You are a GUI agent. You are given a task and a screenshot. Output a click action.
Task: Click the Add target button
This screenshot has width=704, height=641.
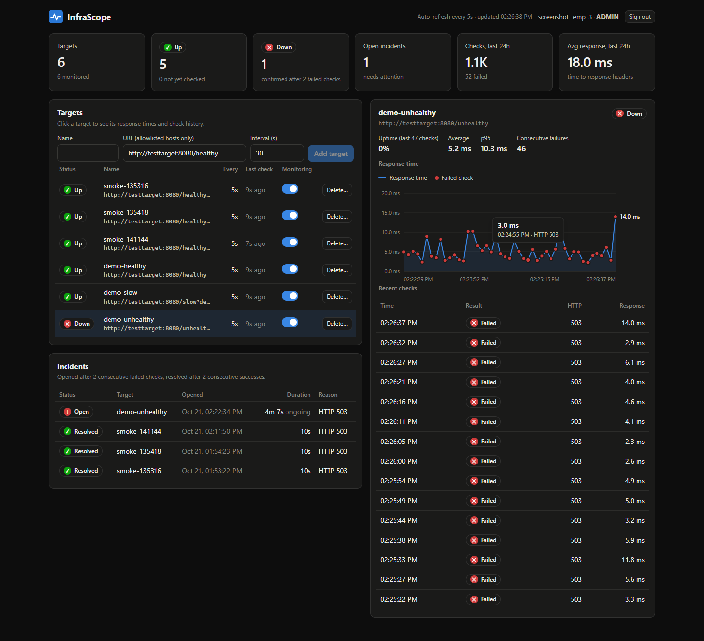pyautogui.click(x=331, y=154)
